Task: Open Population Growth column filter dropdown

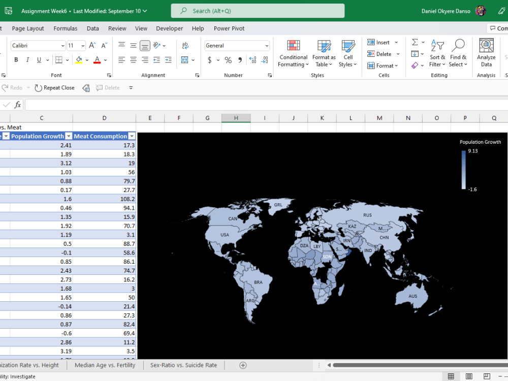Action: click(x=69, y=136)
